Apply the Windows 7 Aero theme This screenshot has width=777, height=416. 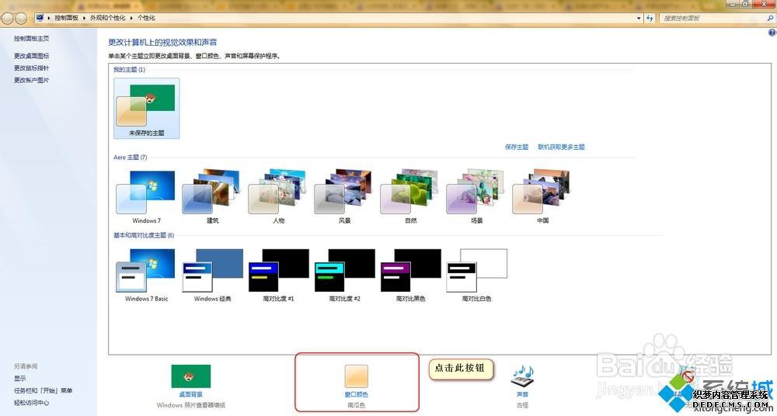coord(146,196)
